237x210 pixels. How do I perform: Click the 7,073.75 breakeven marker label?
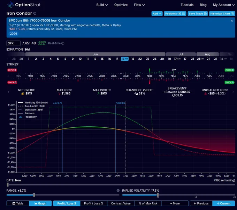(58, 103)
